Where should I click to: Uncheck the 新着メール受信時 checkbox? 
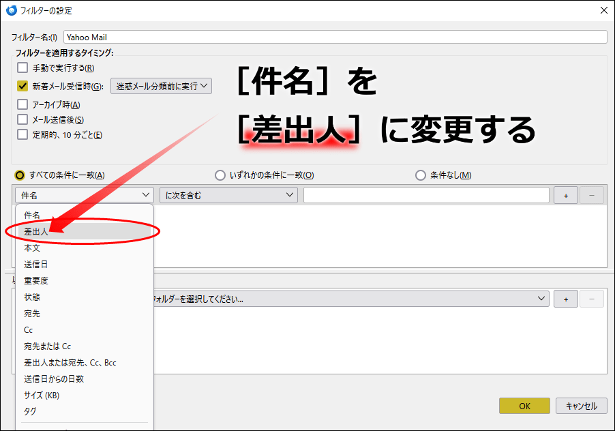[x=22, y=86]
